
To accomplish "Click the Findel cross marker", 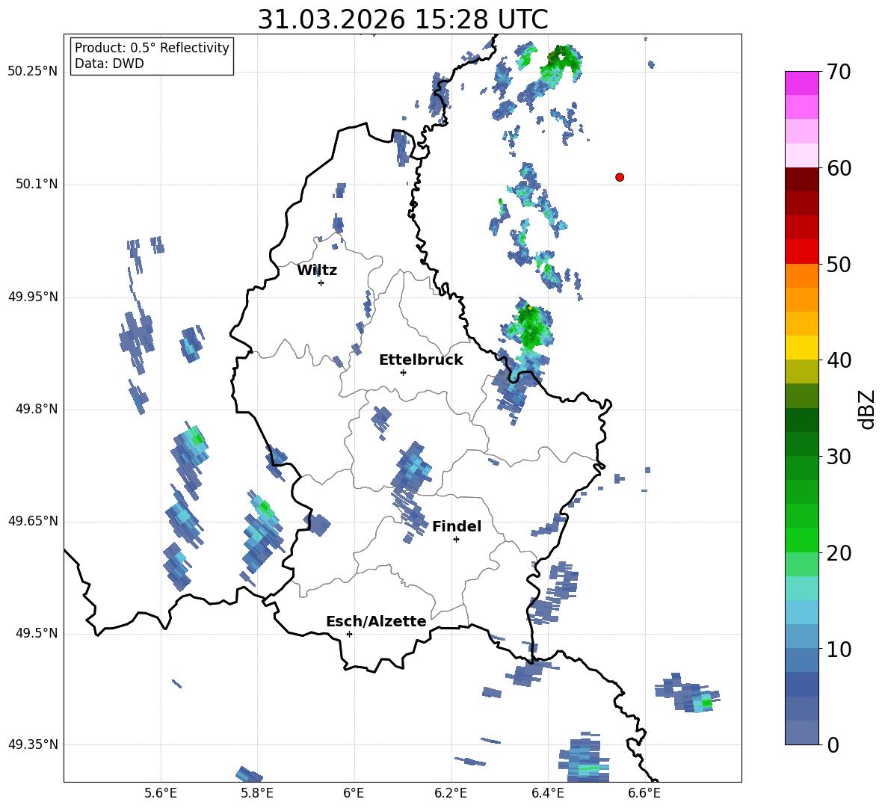I will [x=456, y=540].
